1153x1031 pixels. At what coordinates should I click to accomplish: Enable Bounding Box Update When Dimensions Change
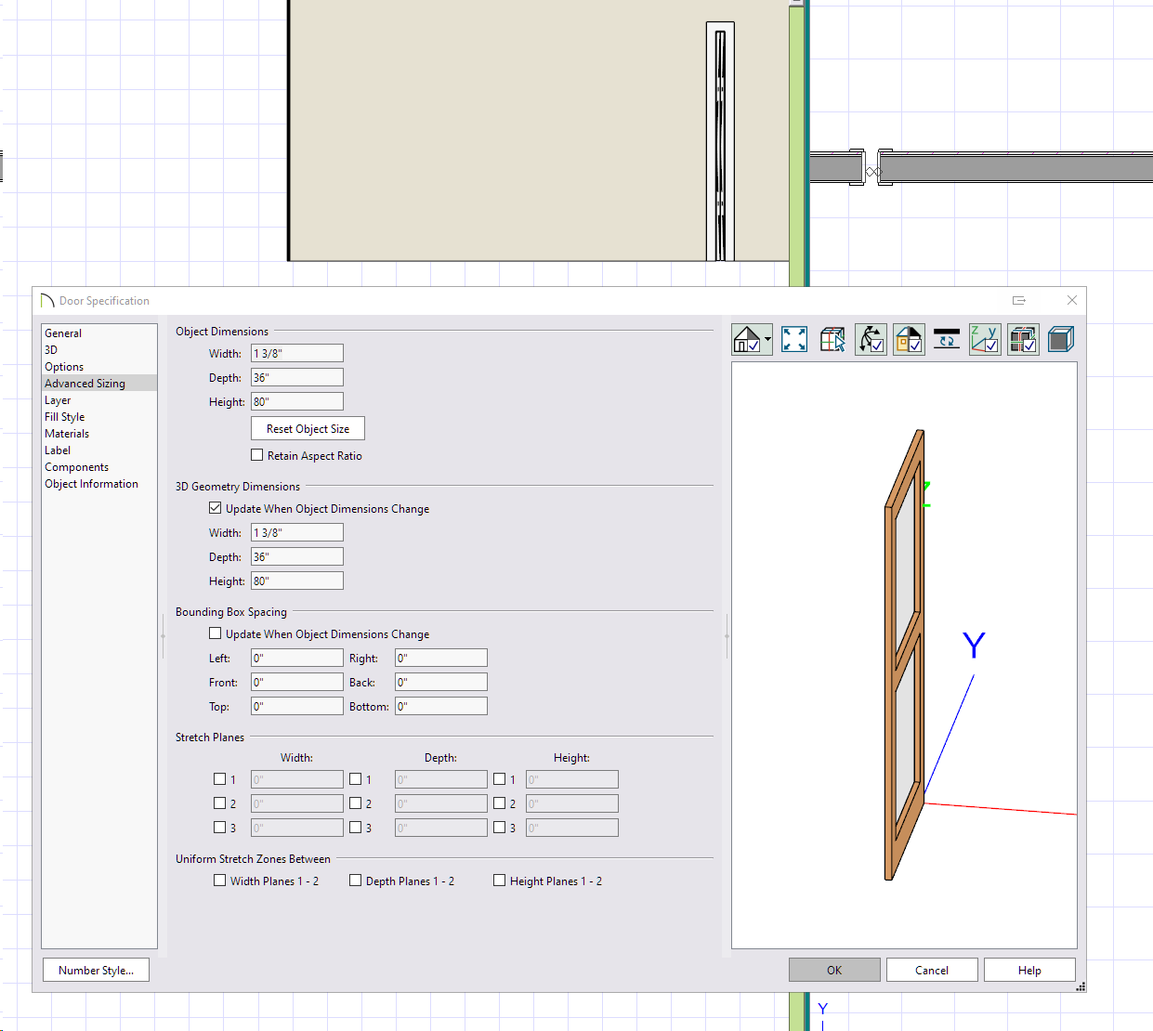tap(216, 633)
